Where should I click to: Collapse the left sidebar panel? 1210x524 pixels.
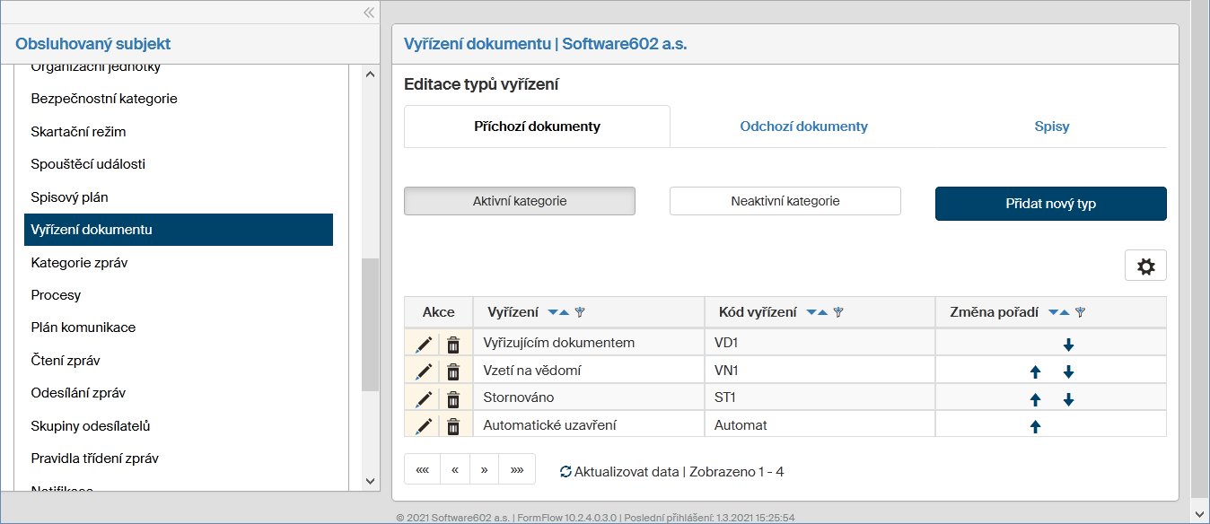tap(368, 13)
